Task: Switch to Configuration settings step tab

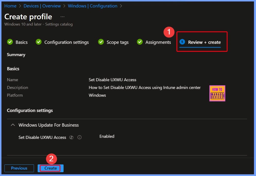Action: (66, 42)
